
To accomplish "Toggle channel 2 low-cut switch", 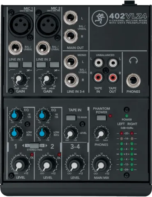I will pos(41,65).
